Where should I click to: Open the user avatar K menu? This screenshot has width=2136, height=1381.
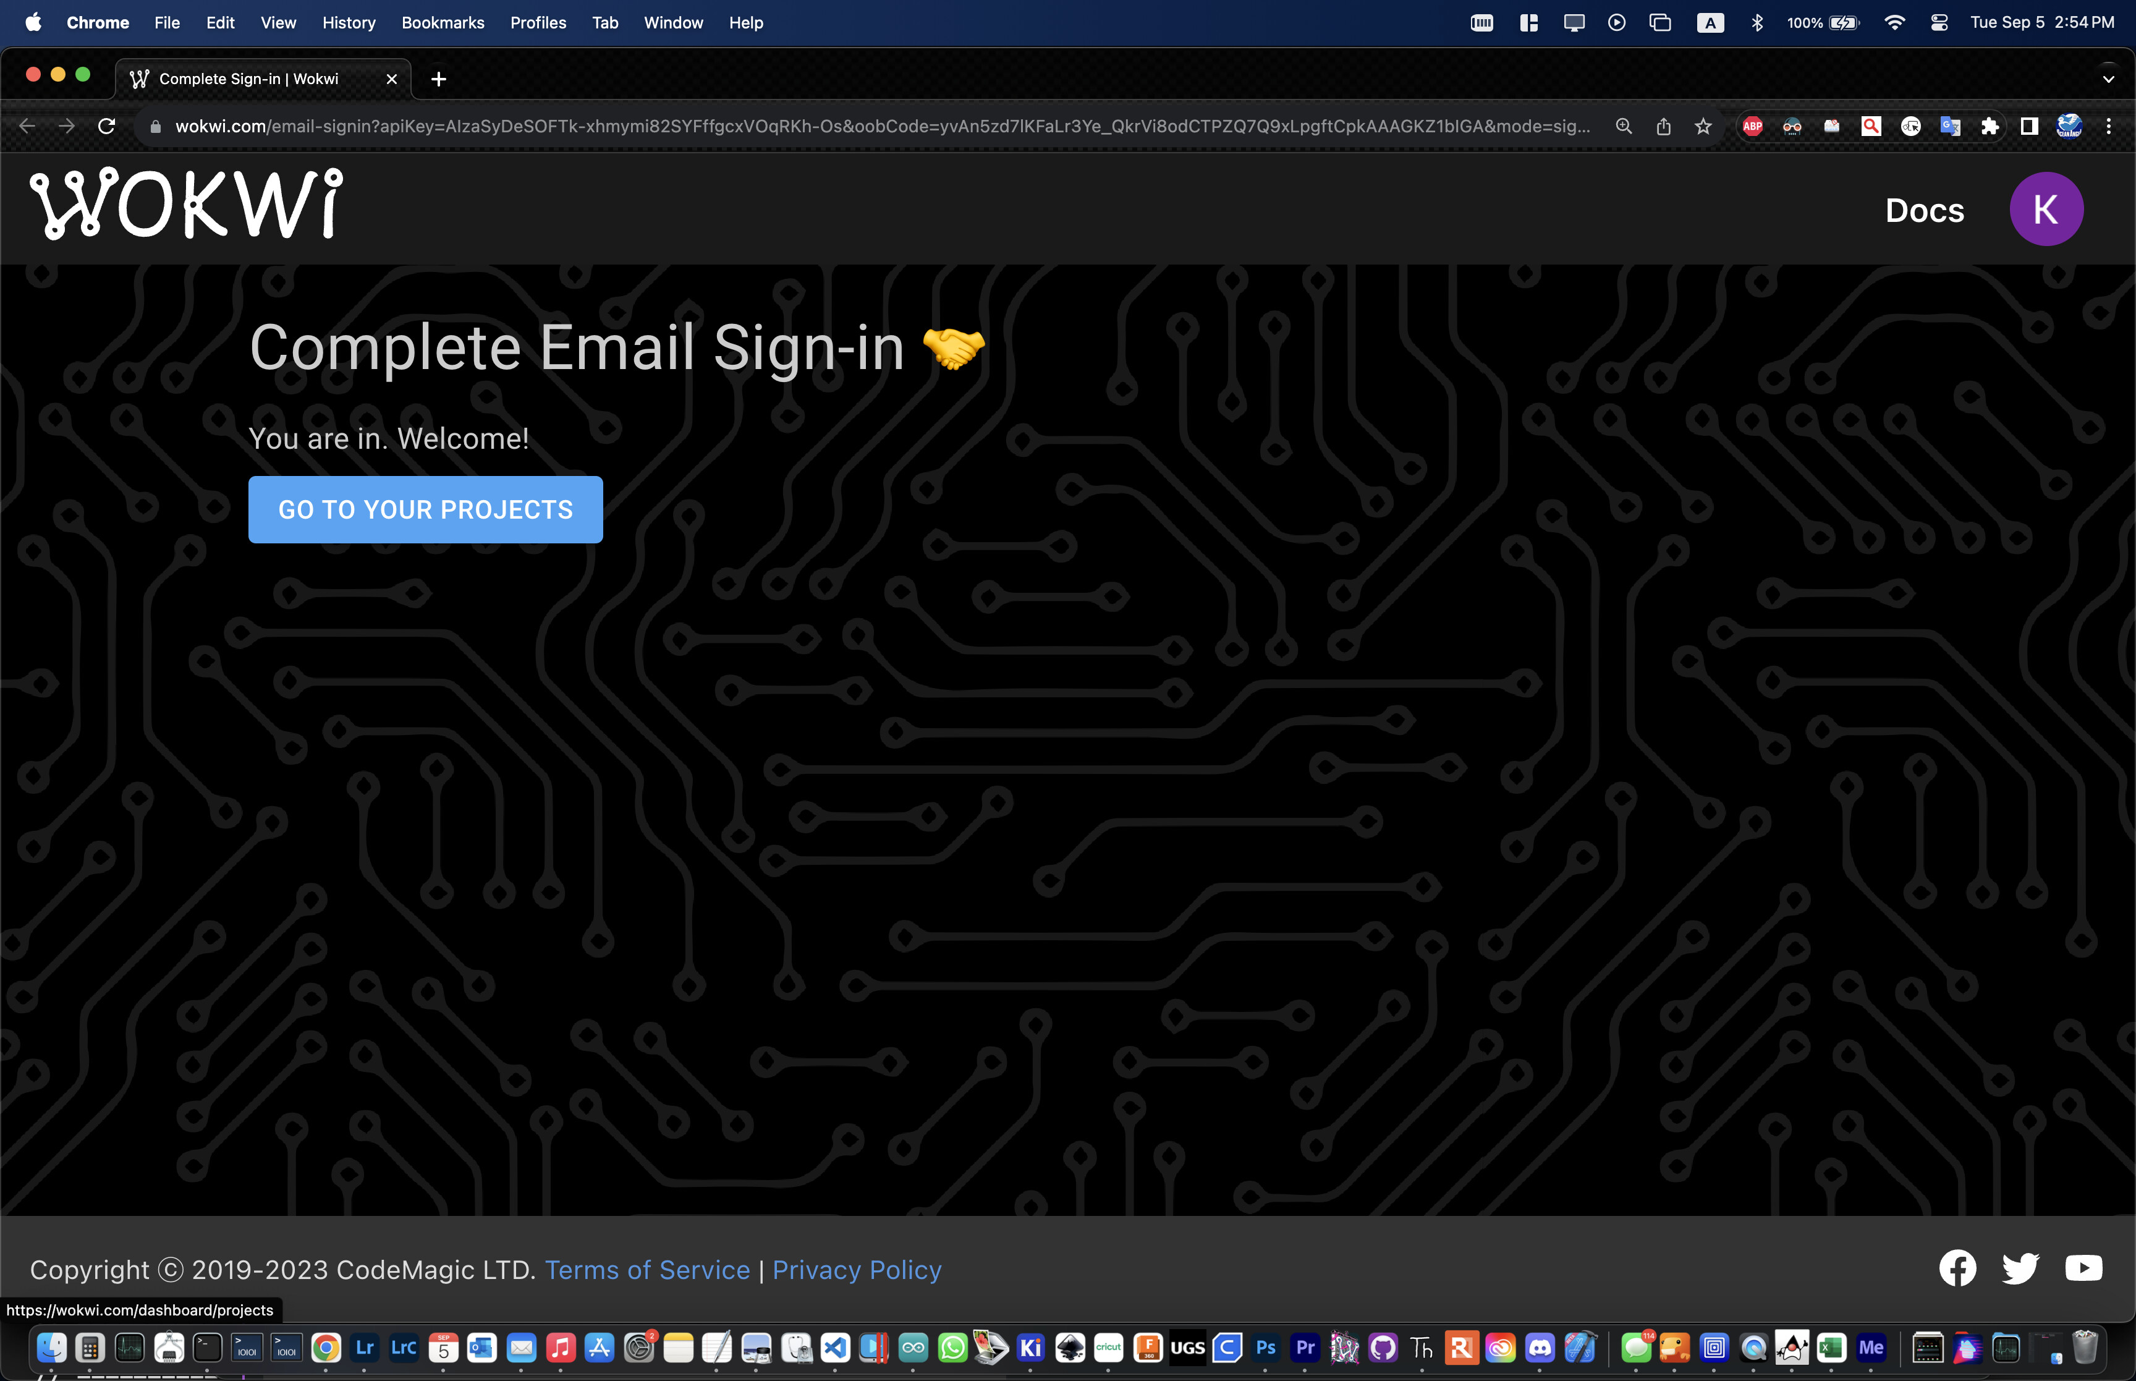click(x=2046, y=210)
